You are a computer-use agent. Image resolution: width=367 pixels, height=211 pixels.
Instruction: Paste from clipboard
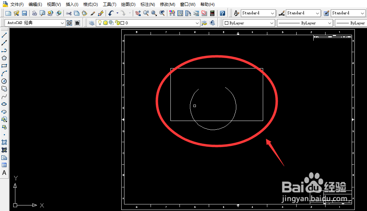click(x=84, y=13)
